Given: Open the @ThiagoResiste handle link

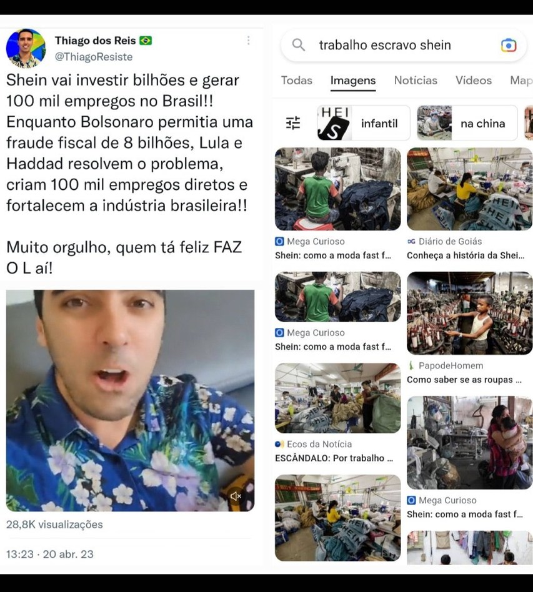Looking at the screenshot, I should (94, 57).
